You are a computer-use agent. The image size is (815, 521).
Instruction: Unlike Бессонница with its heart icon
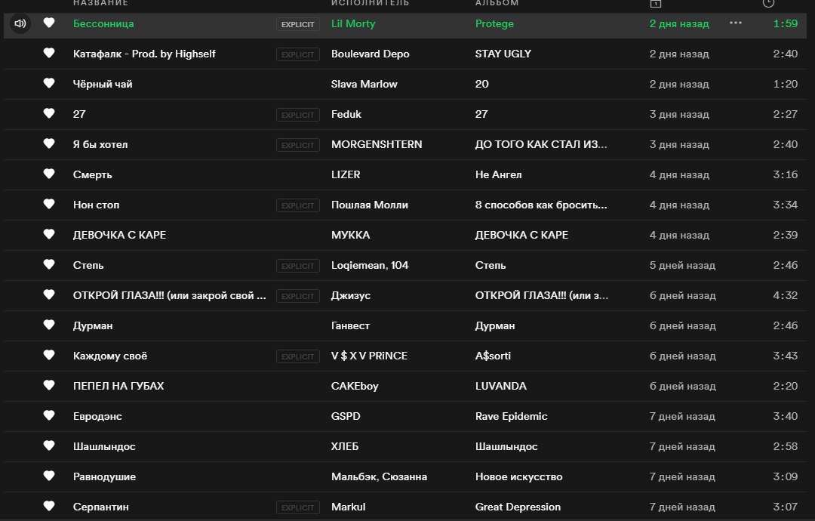pyautogui.click(x=49, y=23)
